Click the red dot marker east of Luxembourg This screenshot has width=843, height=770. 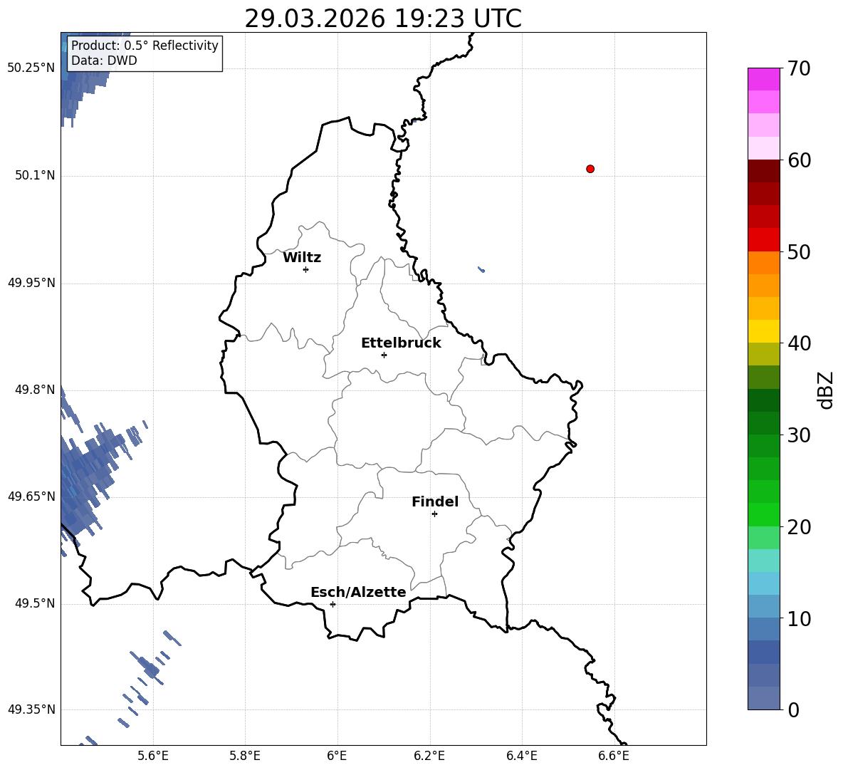pos(590,169)
